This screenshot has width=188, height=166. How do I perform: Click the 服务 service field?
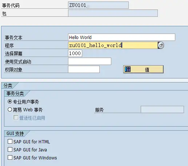(x=162, y=109)
